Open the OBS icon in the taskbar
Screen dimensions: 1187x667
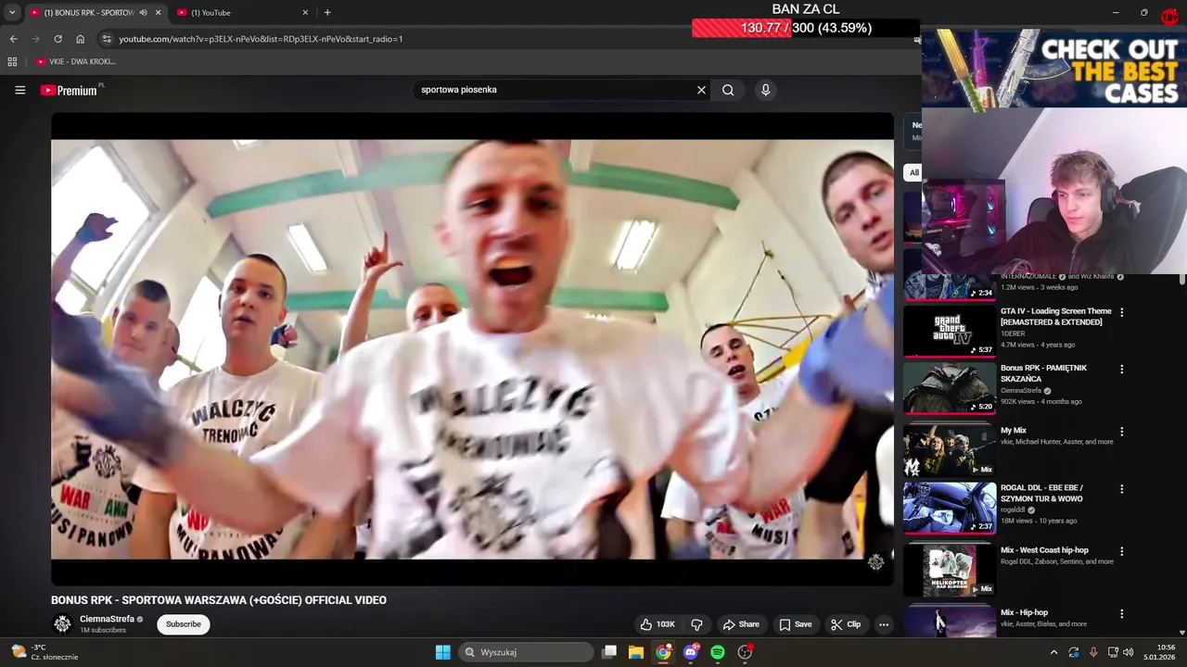[745, 652]
